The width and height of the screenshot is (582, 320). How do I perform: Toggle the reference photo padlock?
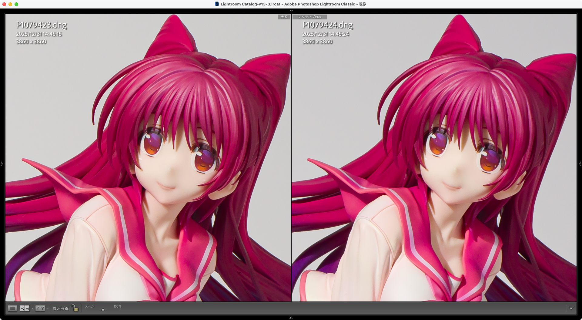75,308
